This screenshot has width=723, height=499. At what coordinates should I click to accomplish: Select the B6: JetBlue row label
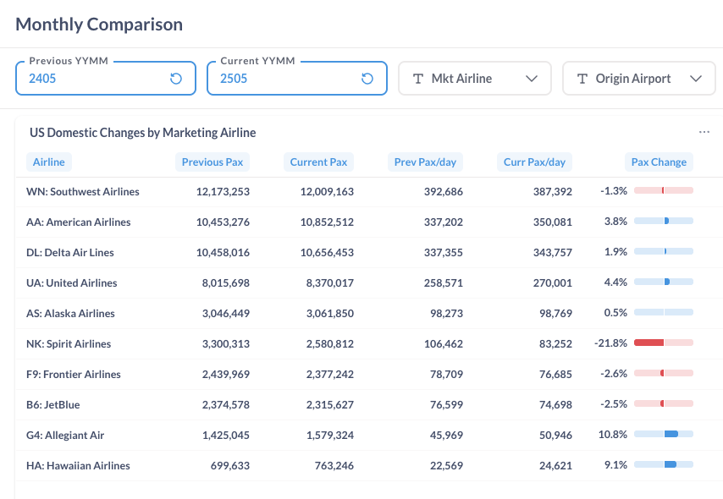click(x=53, y=404)
